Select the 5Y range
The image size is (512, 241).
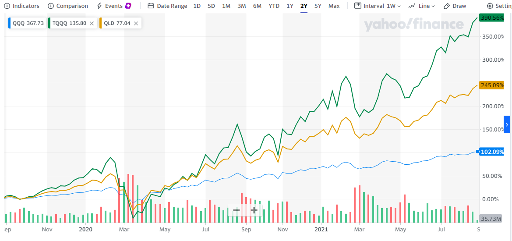[318, 6]
